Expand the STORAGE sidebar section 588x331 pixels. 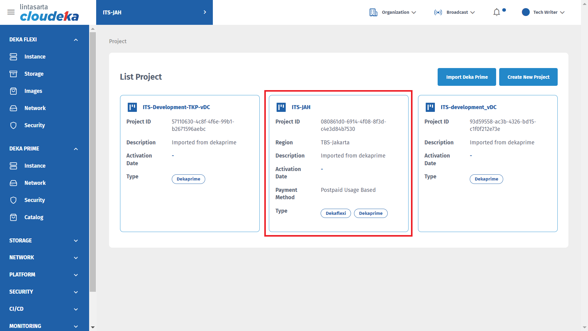click(x=76, y=241)
